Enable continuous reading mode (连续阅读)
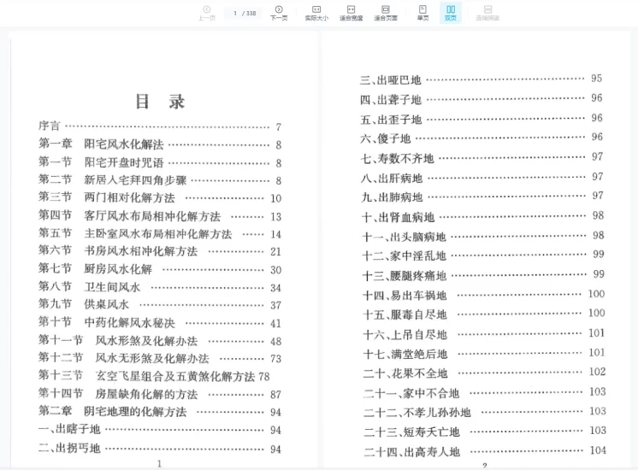This screenshot has width=638, height=470. 487,12
